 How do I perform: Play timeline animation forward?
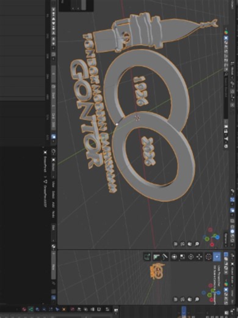tap(54, 23)
